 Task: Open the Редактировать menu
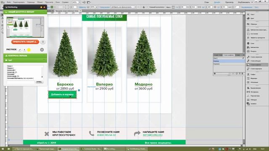[x=18, y=2]
